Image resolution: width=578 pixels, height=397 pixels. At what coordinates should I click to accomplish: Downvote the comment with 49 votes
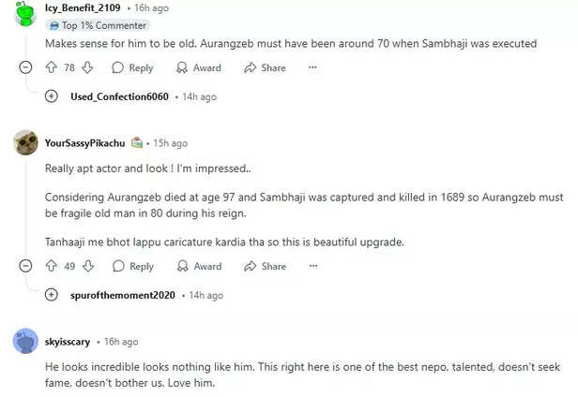click(87, 266)
